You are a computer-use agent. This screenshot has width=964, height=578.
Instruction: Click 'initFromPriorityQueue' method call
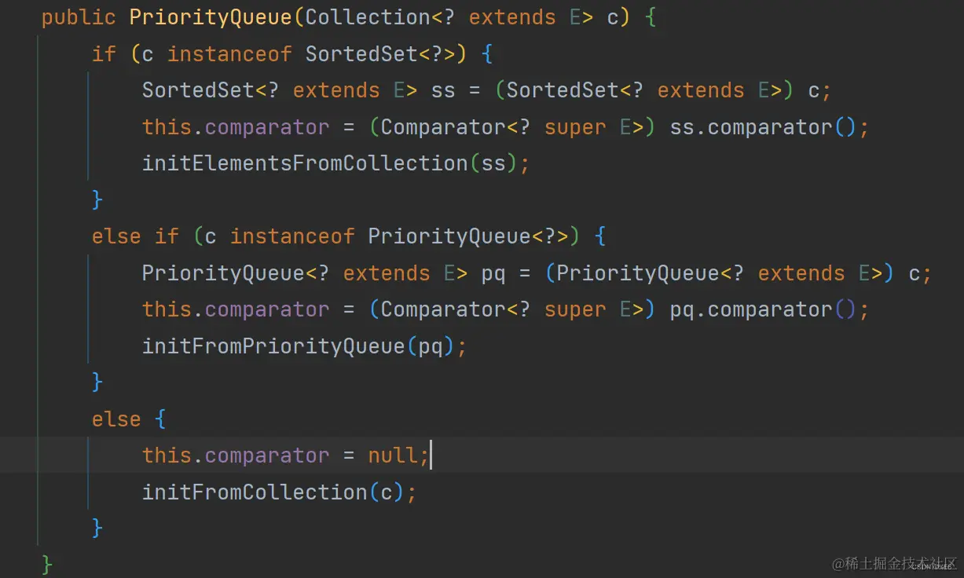[x=274, y=346]
